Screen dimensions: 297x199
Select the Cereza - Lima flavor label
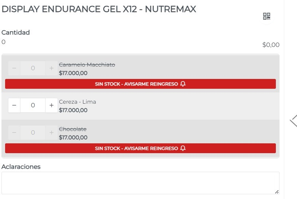point(78,102)
